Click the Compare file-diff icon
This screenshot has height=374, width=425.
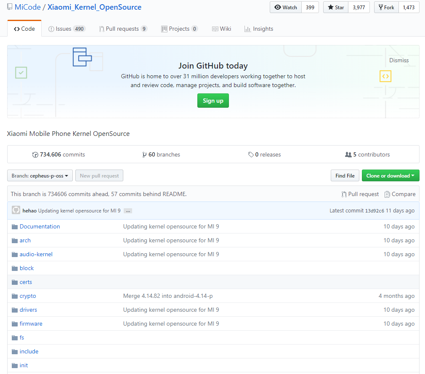387,194
